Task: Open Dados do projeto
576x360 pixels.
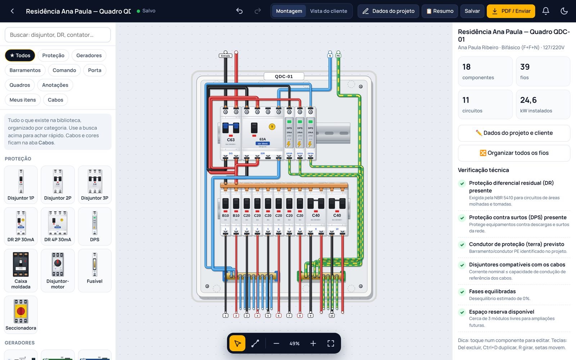Action: (388, 11)
